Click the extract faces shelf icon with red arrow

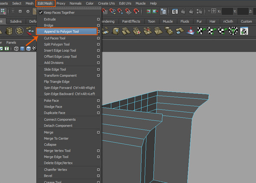(x=29, y=31)
